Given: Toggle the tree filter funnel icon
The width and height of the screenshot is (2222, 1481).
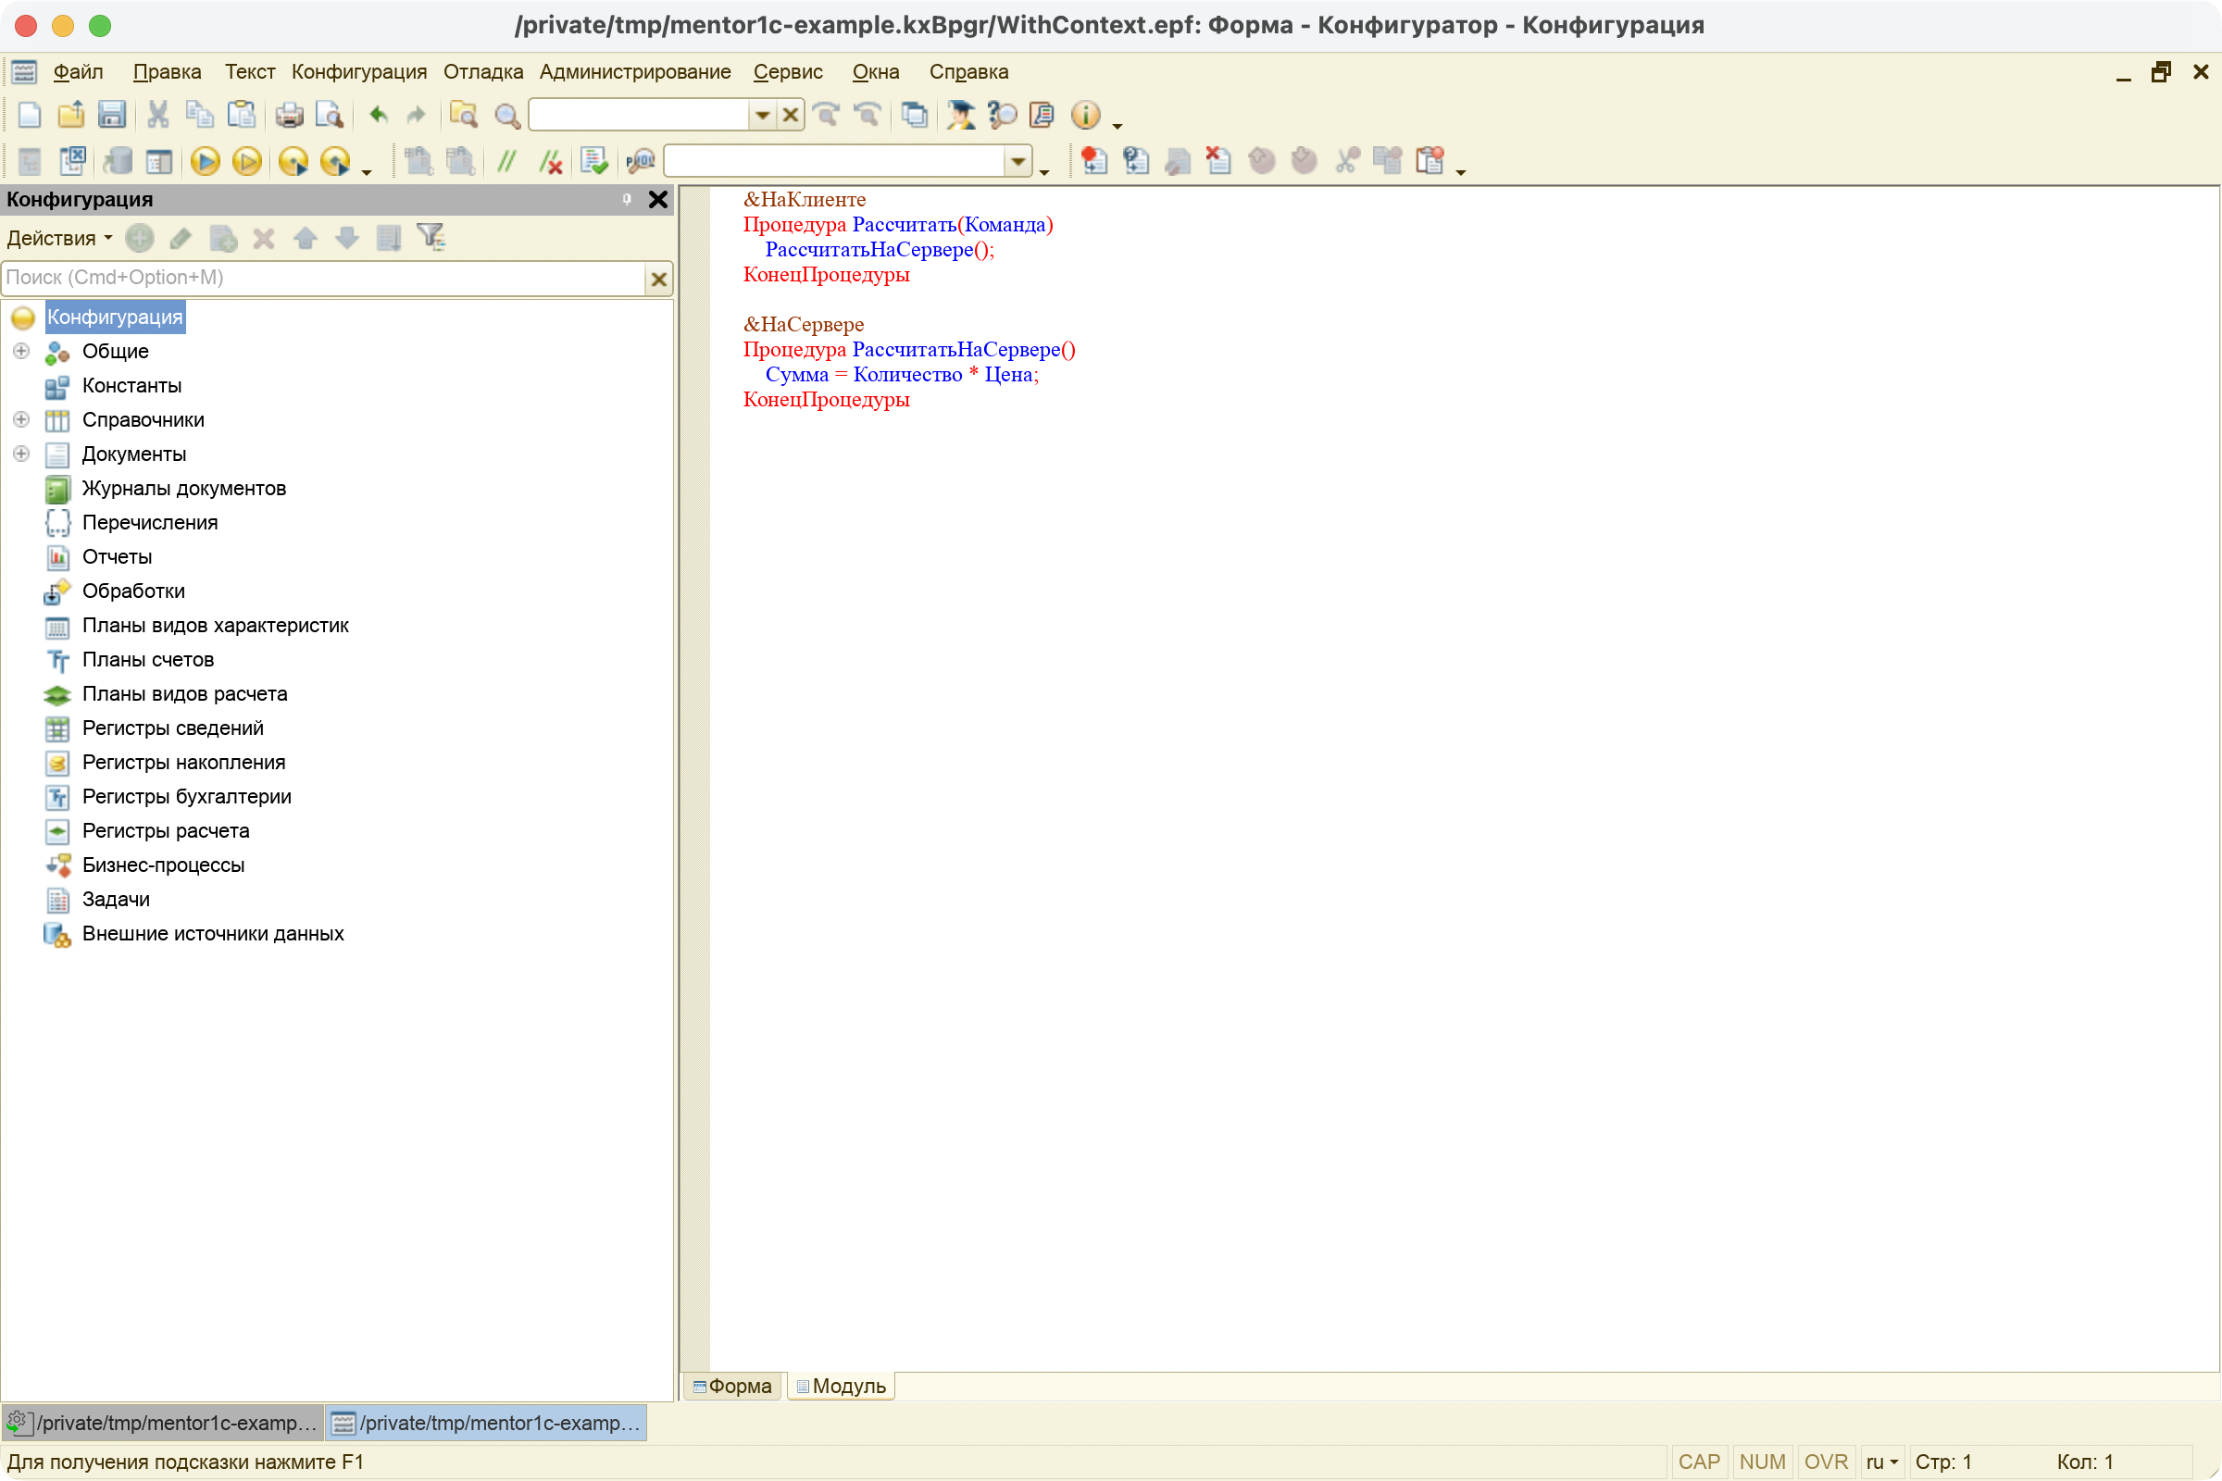Looking at the screenshot, I should [x=431, y=237].
